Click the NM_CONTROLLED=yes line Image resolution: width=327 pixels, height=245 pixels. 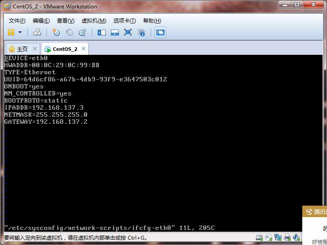[x=38, y=93]
